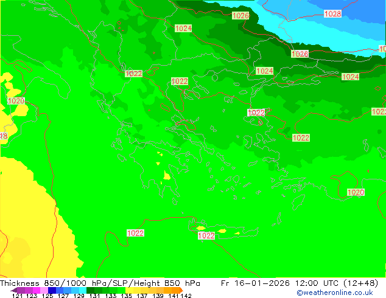The image size is (386, 298).
Task: Click the magenta legend swatch at 123
Action: point(37,290)
